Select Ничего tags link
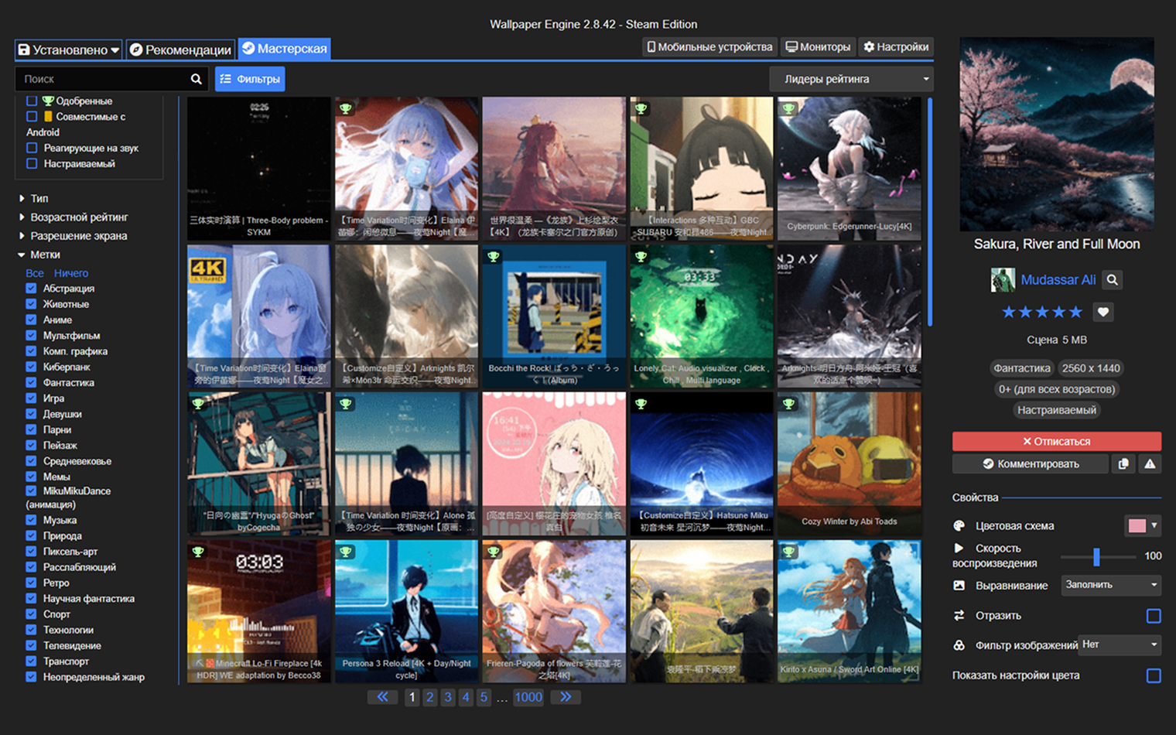The width and height of the screenshot is (1176, 735). click(x=71, y=273)
